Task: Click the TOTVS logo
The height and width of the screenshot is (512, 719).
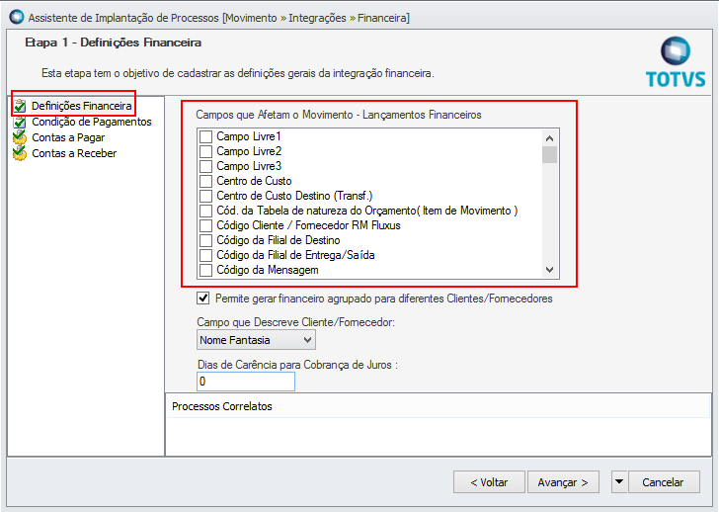Action: tap(676, 62)
